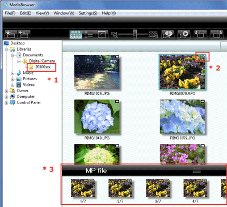Select Owner in folder tree
The width and height of the screenshot is (227, 207).
pyautogui.click(x=23, y=90)
